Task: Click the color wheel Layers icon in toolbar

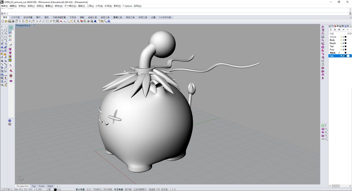Action: 85,21
